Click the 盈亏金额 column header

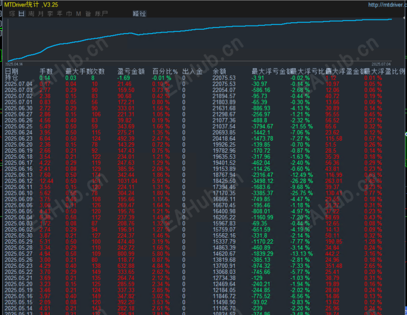131,71
